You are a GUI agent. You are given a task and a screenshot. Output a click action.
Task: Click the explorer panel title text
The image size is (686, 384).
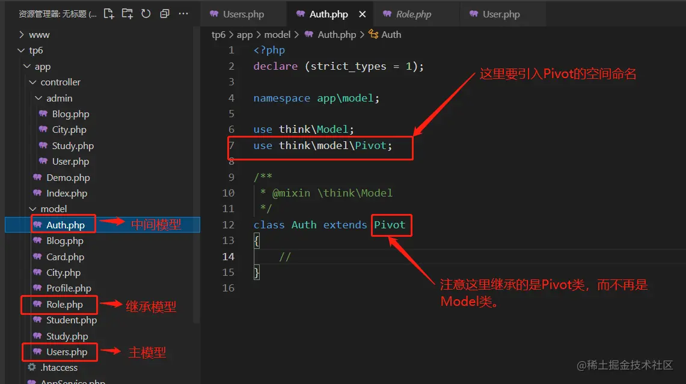[x=57, y=14]
